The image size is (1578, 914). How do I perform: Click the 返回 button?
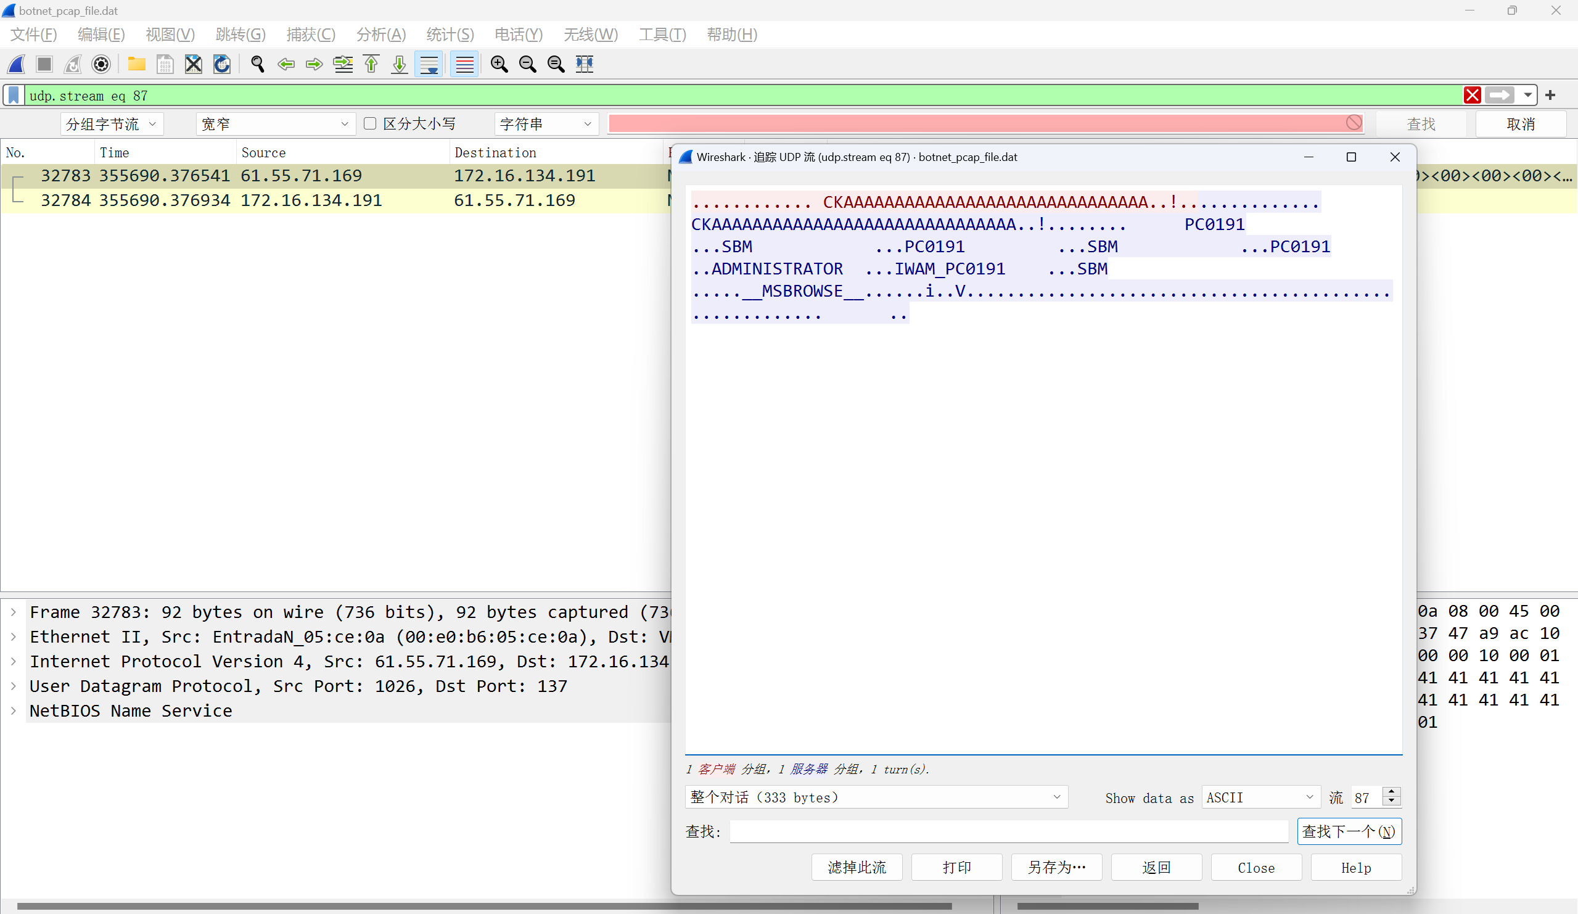pyautogui.click(x=1157, y=867)
